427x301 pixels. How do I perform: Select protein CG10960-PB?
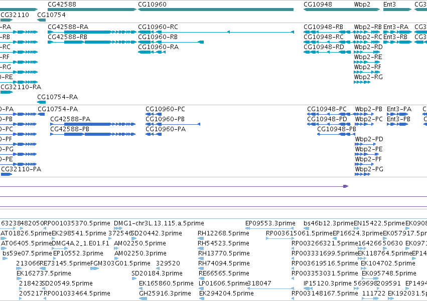tap(165, 119)
